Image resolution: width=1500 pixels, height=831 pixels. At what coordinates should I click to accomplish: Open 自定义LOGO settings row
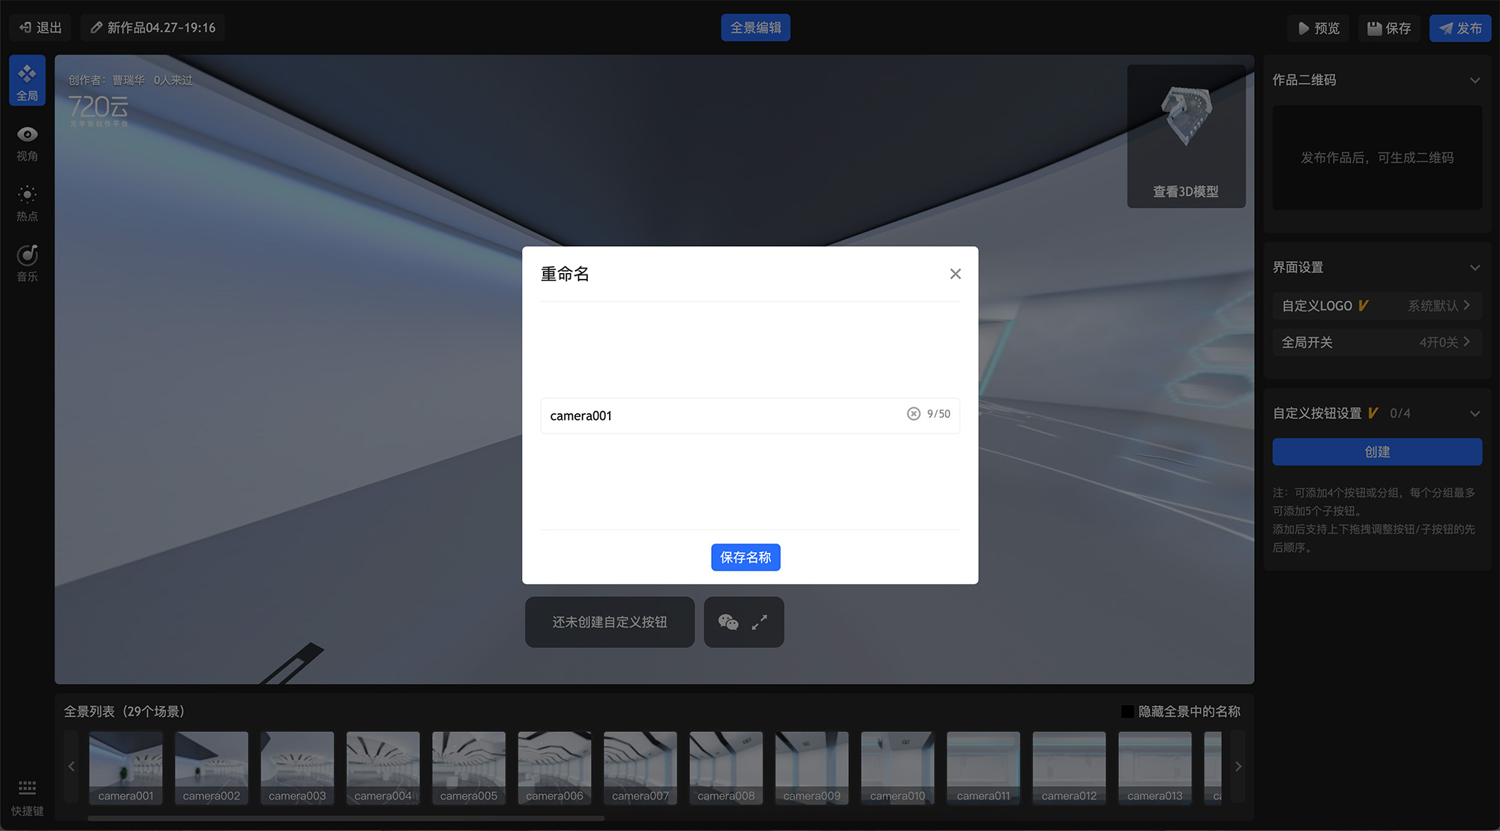1376,306
